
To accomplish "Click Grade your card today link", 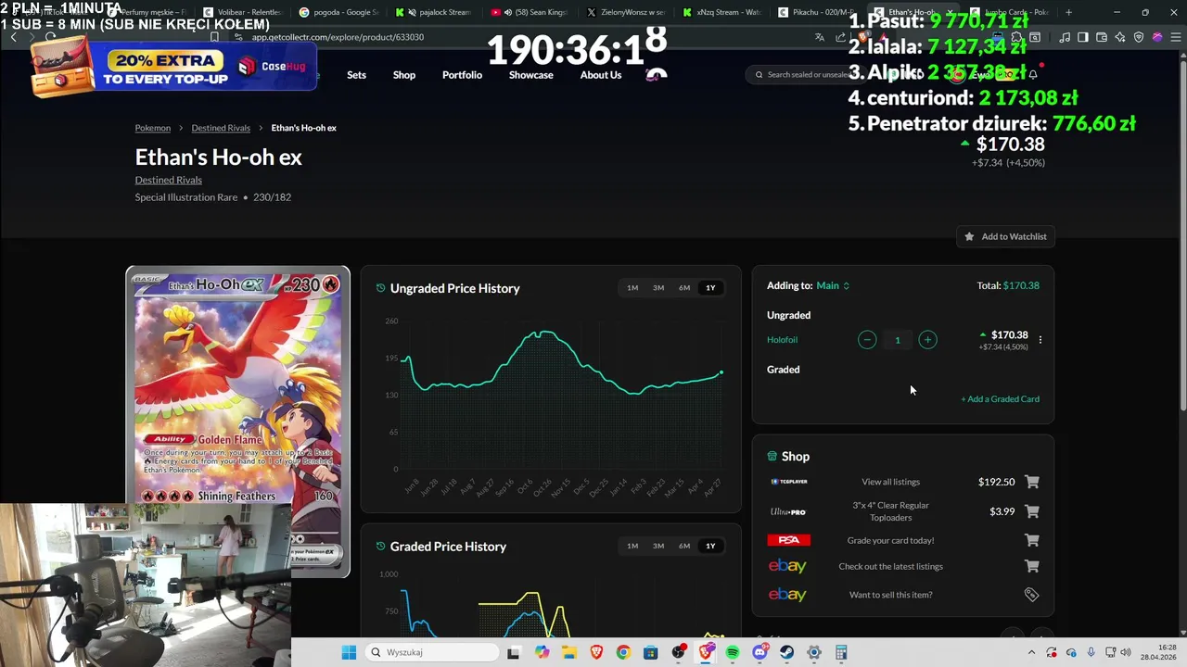I will 890,540.
